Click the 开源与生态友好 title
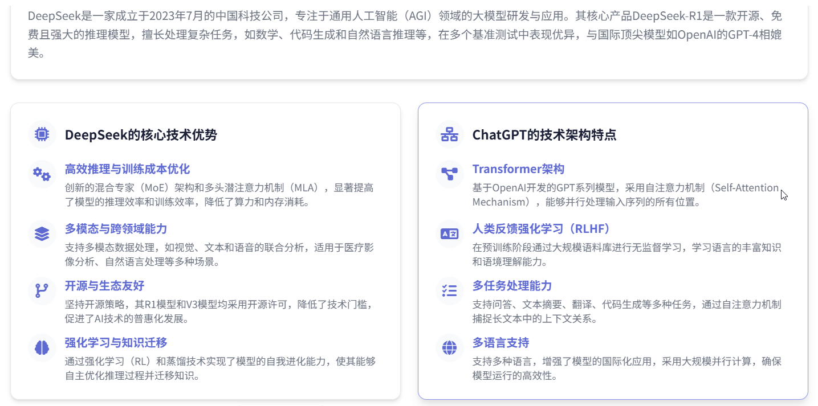The image size is (818, 406). click(104, 286)
